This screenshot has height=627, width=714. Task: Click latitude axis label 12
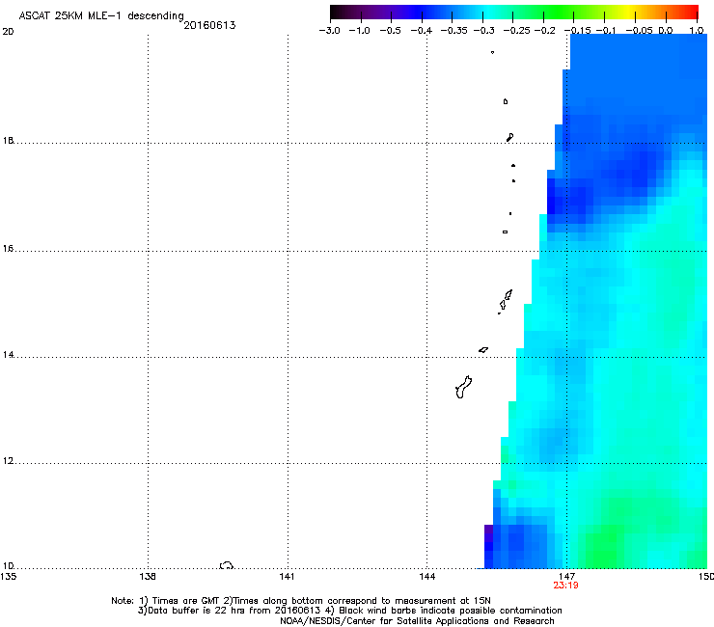pos(8,461)
